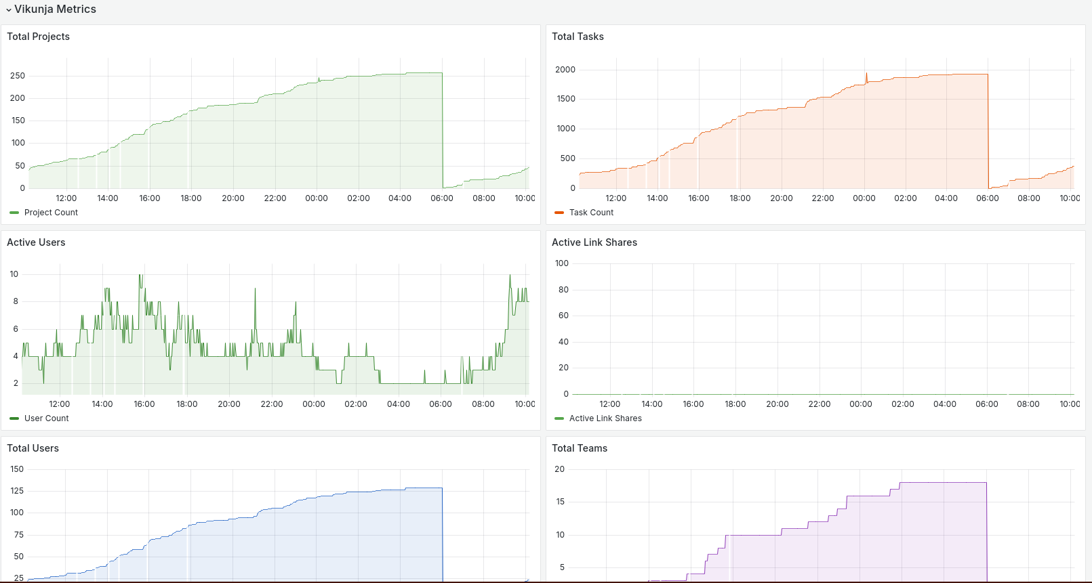Toggle the Active Link Shares legend label
This screenshot has width=1092, height=583.
tap(605, 418)
